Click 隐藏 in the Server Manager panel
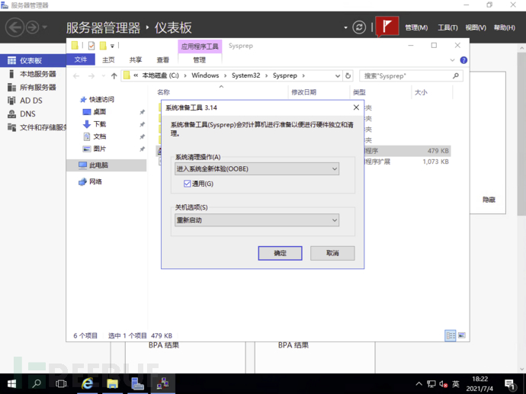Screen dimensions: 526x394 [x=489, y=200]
